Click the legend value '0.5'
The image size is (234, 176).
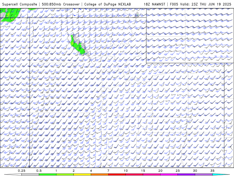pos(39,171)
